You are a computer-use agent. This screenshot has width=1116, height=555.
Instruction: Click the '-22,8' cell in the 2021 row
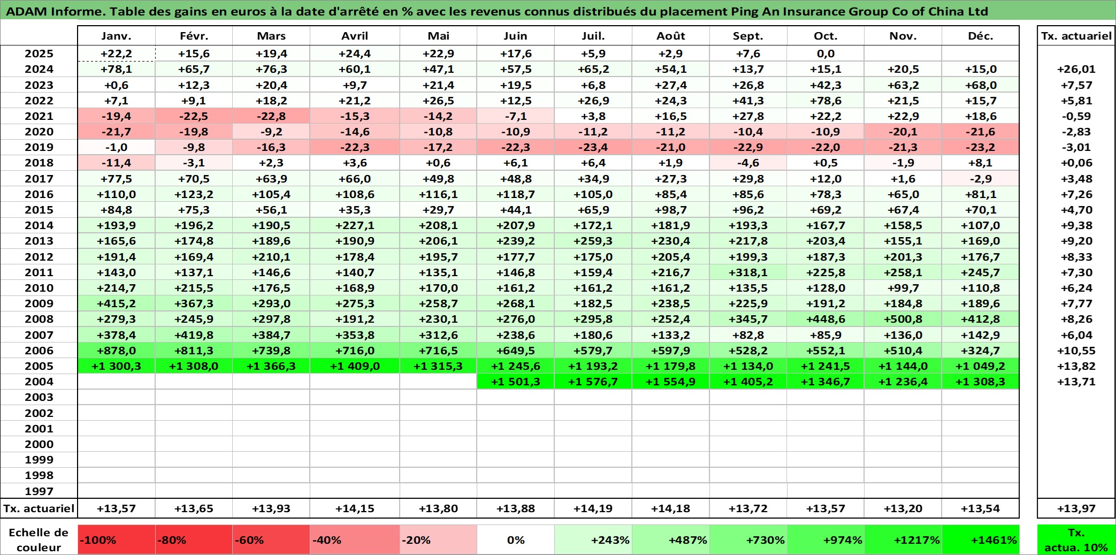pos(271,116)
